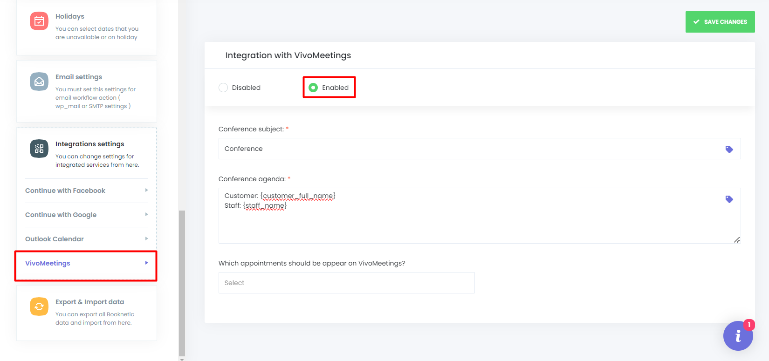Screen dimensions: 769x361
Task: Click the Conference subject input field
Action: point(466,149)
